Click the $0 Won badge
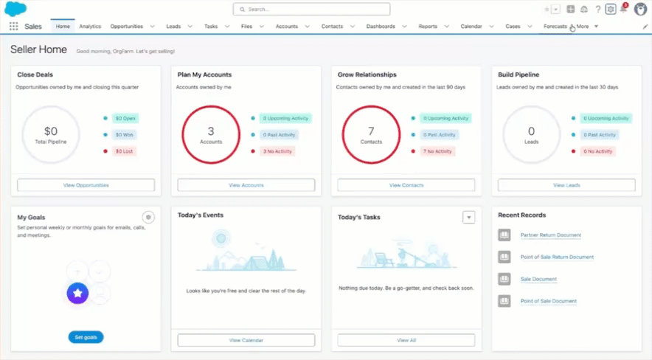Image resolution: width=652 pixels, height=360 pixels. (x=125, y=135)
